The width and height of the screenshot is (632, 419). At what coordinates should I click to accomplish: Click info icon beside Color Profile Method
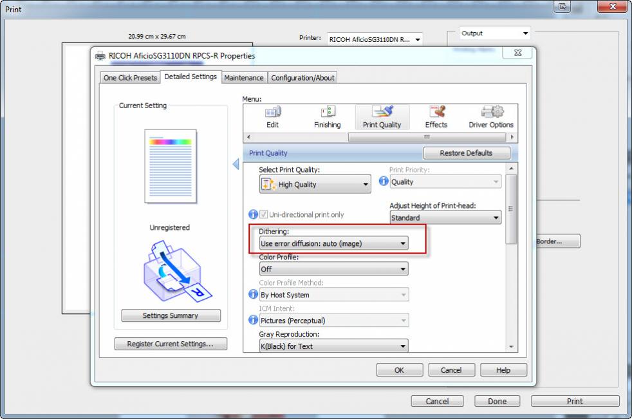tap(253, 294)
